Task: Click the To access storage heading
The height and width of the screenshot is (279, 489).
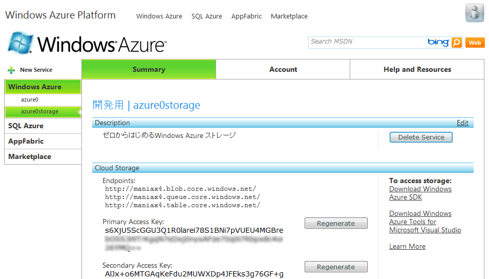Action: pyautogui.click(x=420, y=181)
